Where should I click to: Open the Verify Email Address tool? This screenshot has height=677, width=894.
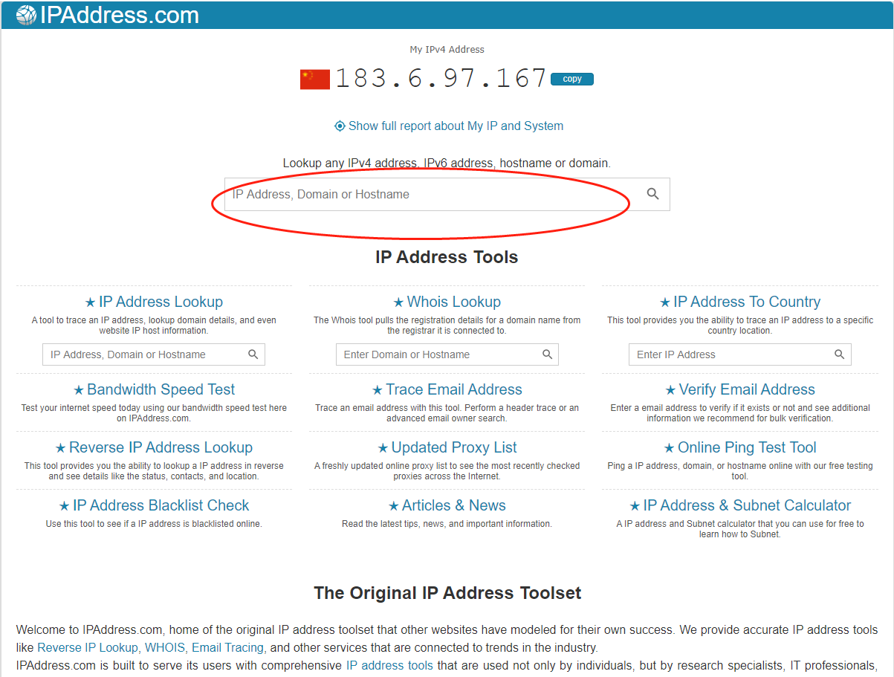pos(747,389)
